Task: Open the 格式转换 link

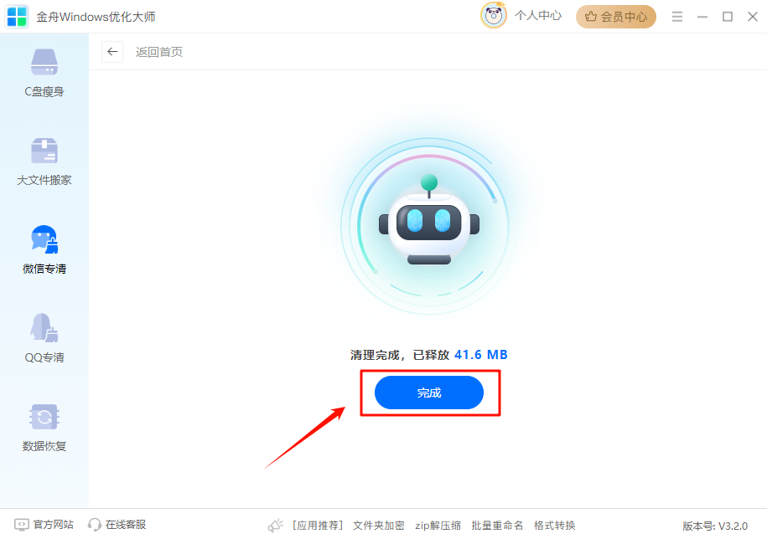Action: (554, 526)
